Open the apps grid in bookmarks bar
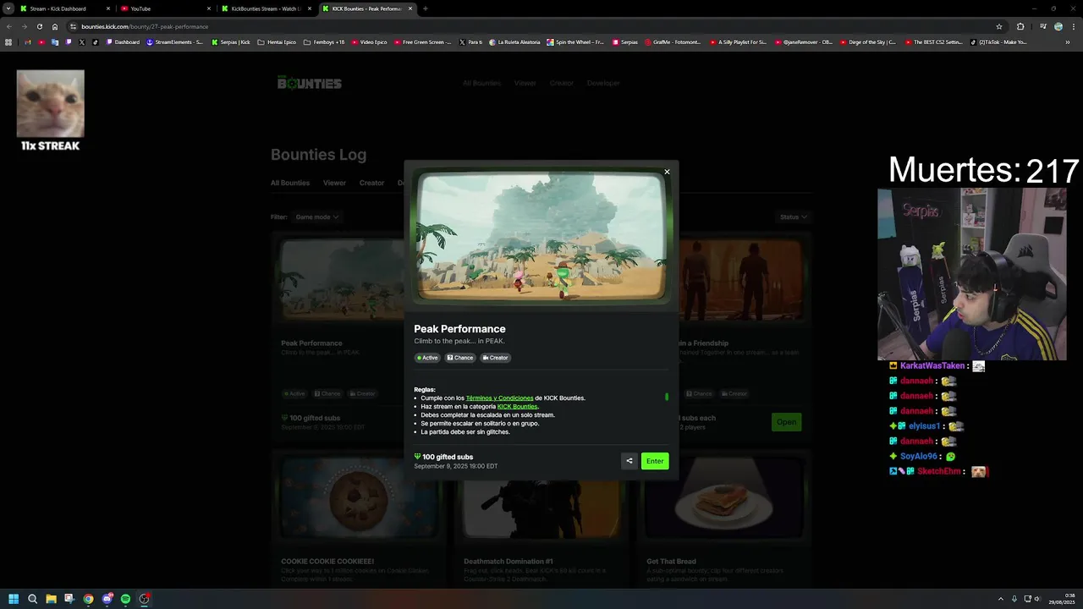 (8, 41)
